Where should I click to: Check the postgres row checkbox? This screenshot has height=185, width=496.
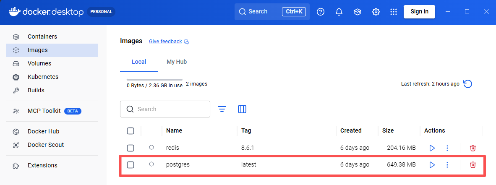(x=131, y=164)
